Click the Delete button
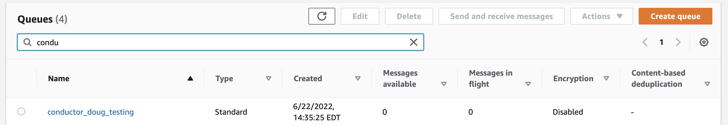Viewport: 728px width, 125px height. pos(409,16)
